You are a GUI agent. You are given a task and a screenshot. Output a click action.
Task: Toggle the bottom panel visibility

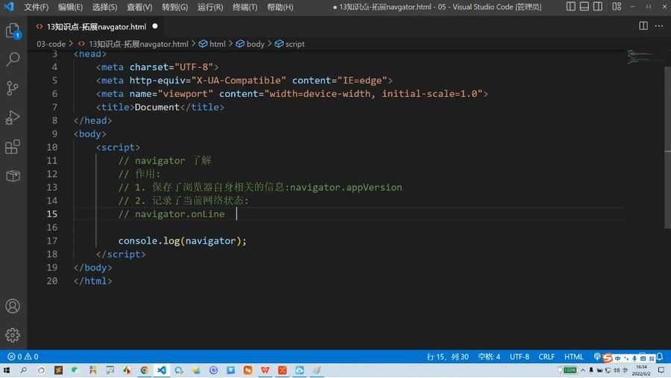[x=584, y=7]
